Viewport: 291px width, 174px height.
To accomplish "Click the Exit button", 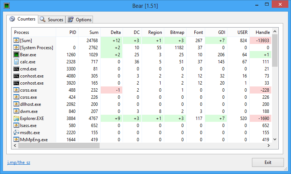I will click(x=268, y=162).
